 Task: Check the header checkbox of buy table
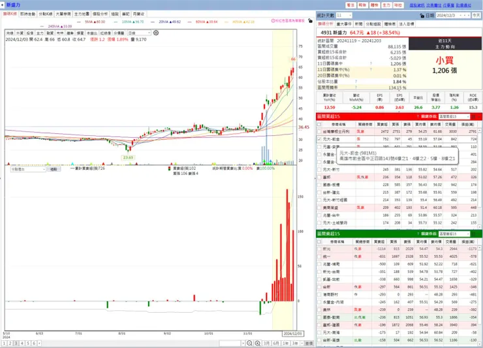[319, 125]
